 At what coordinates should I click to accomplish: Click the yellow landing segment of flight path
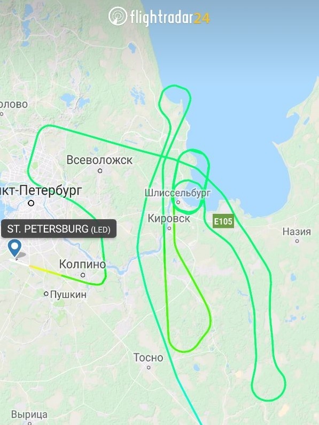click(x=45, y=271)
